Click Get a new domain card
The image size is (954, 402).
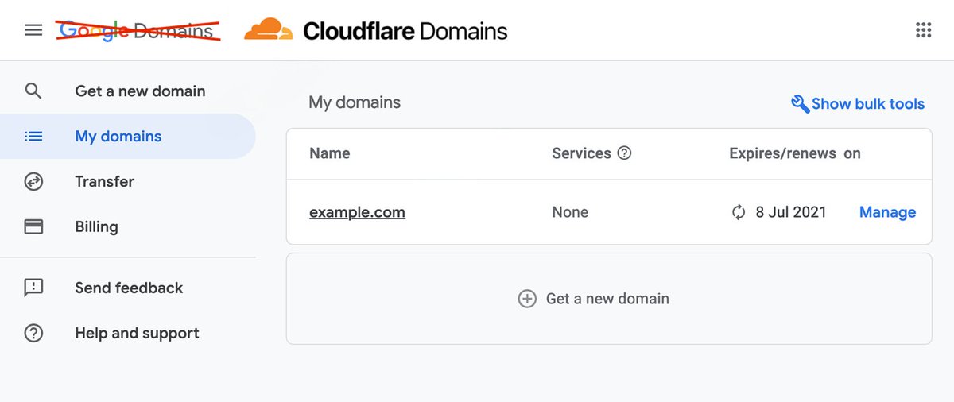click(609, 299)
